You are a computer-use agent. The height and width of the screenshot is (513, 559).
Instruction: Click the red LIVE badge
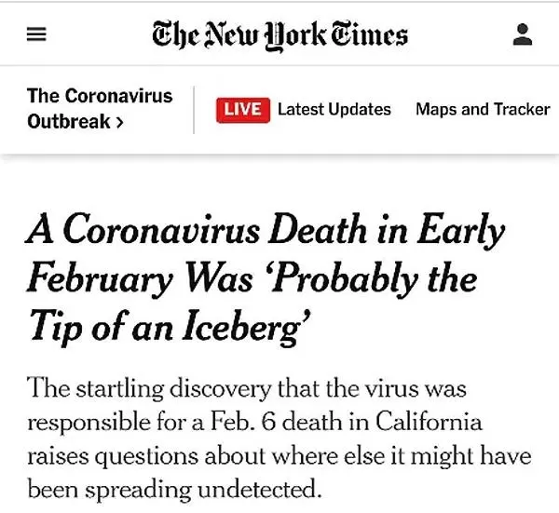pyautogui.click(x=243, y=110)
